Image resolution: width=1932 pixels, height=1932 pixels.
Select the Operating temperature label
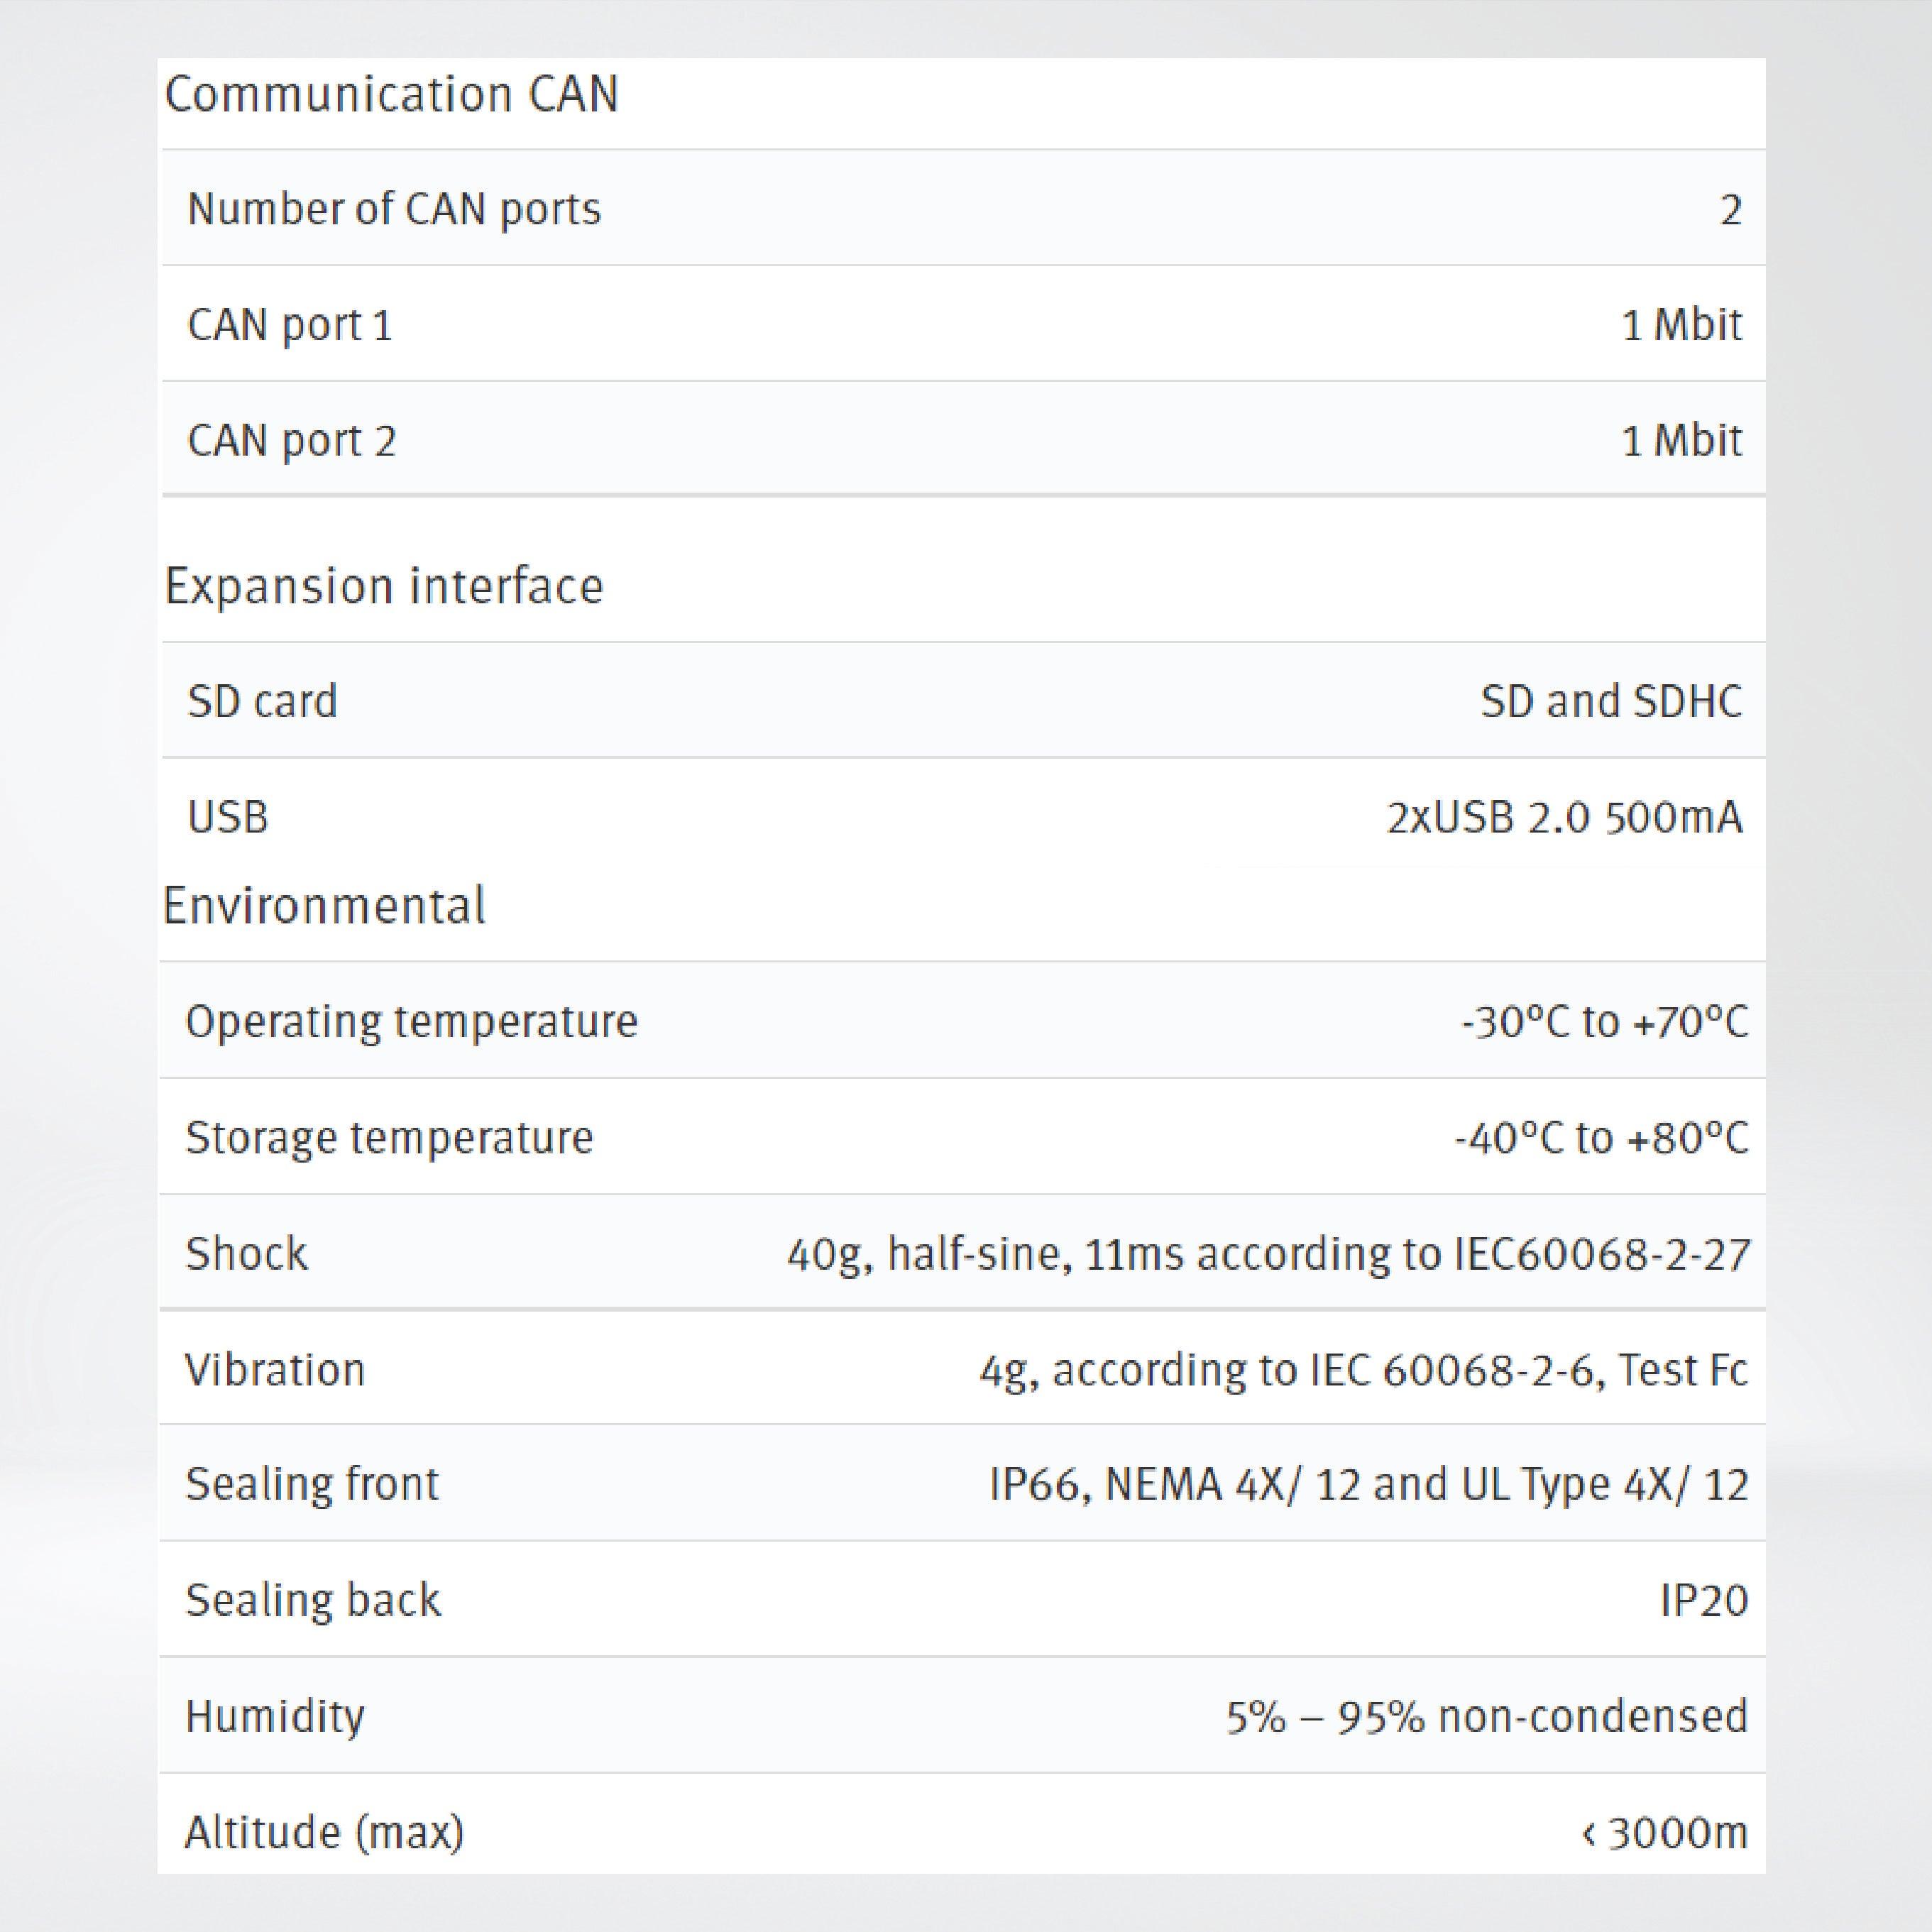(411, 1021)
